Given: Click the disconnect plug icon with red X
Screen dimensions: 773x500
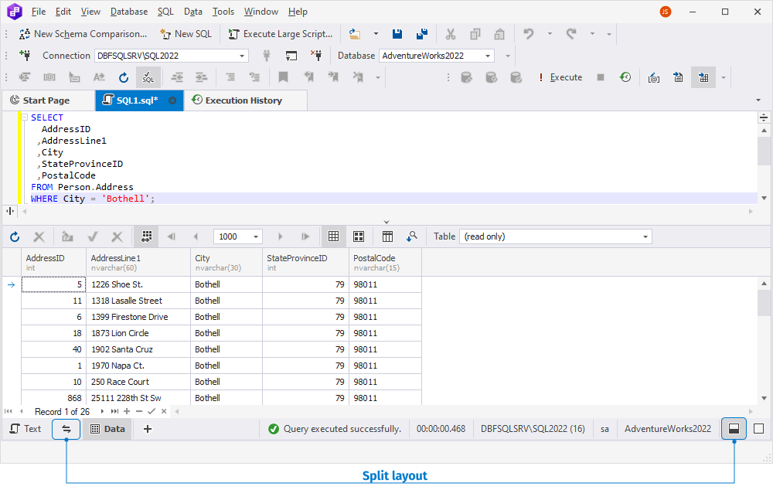Looking at the screenshot, I should [x=316, y=55].
